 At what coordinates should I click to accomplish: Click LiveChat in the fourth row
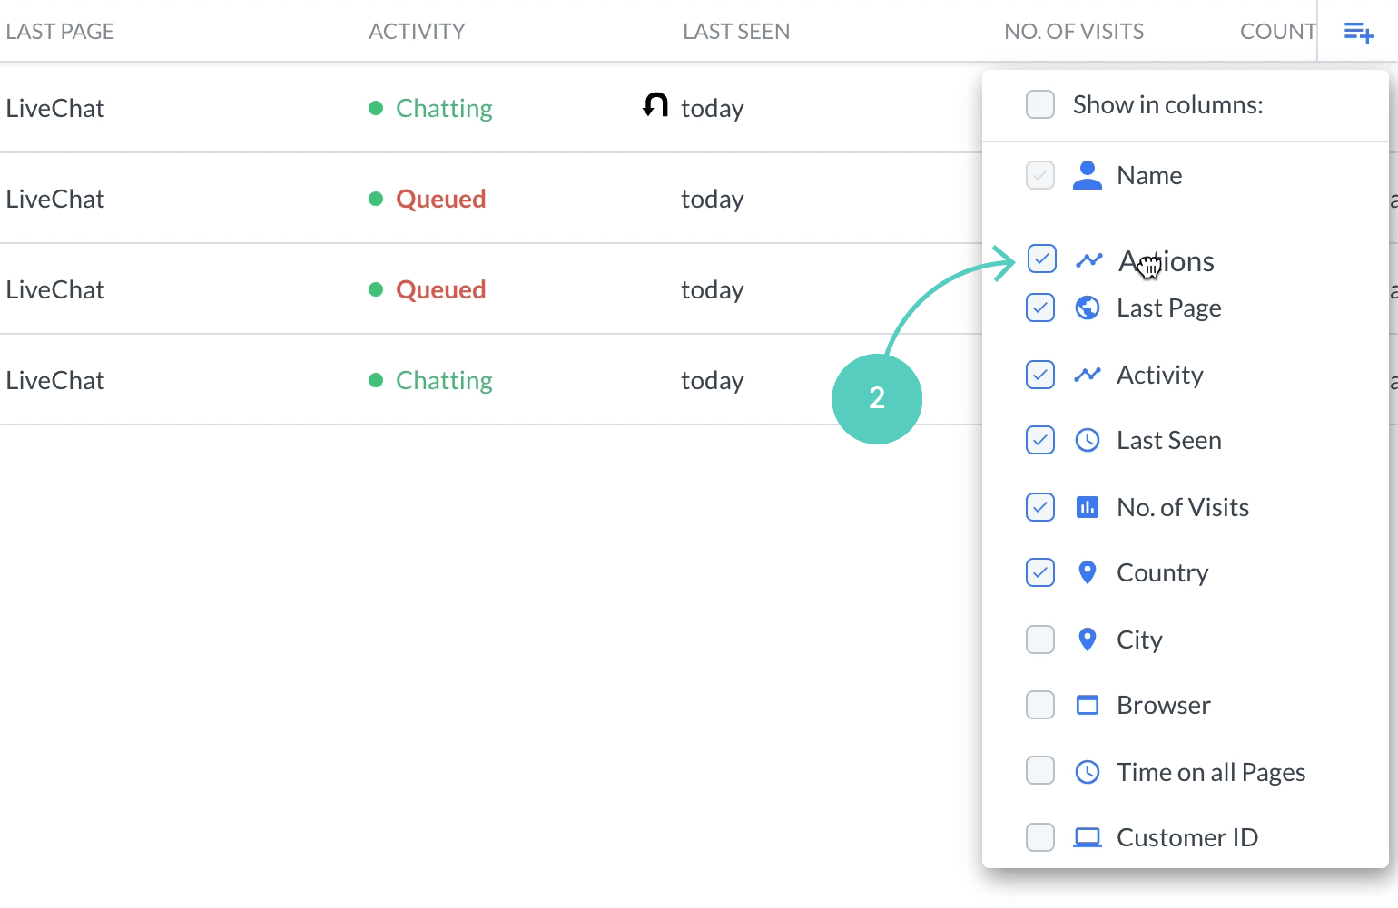(54, 380)
